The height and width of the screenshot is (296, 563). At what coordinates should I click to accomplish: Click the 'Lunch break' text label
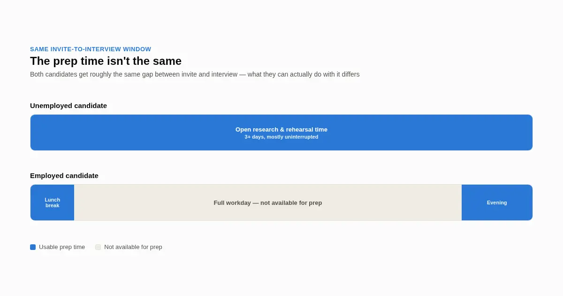pyautogui.click(x=53, y=203)
